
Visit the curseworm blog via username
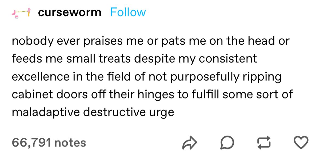[70, 13]
